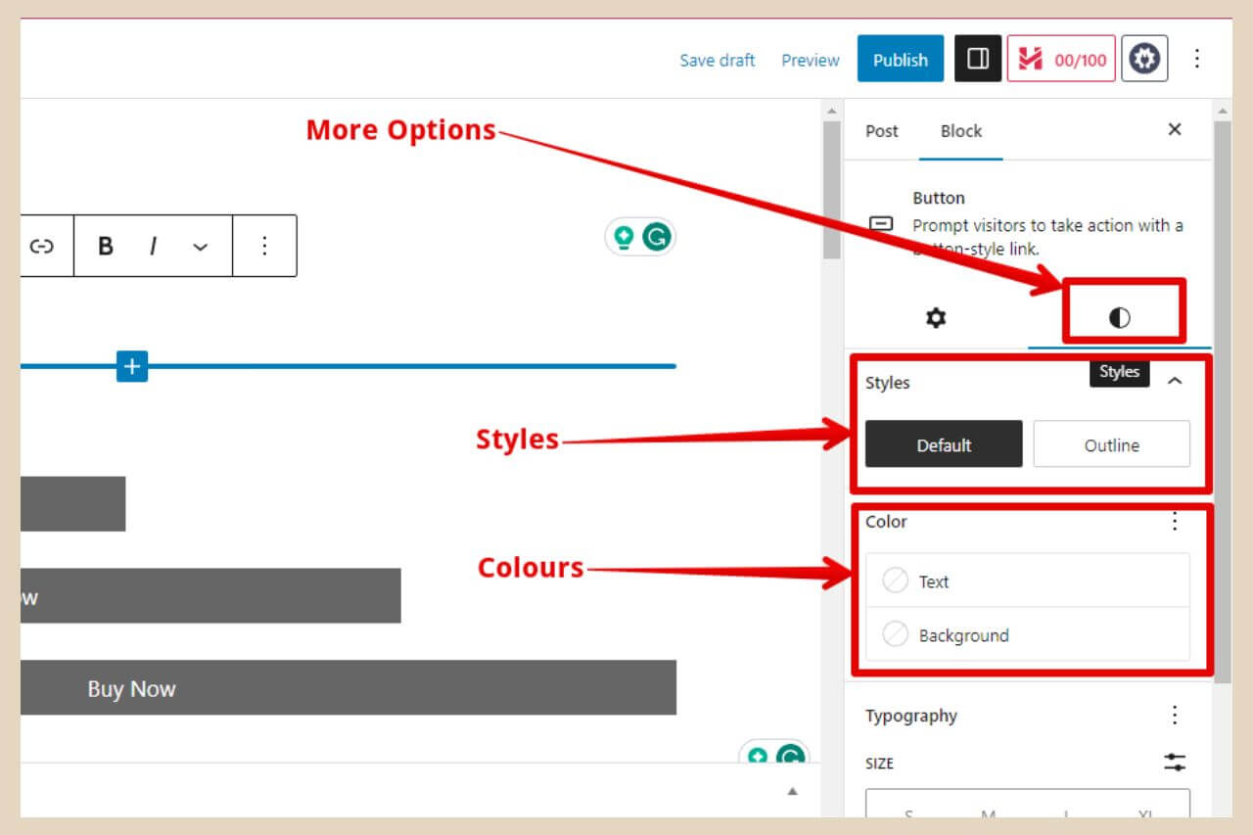Open the Background color picker
The height and width of the screenshot is (835, 1253).
(x=1028, y=634)
